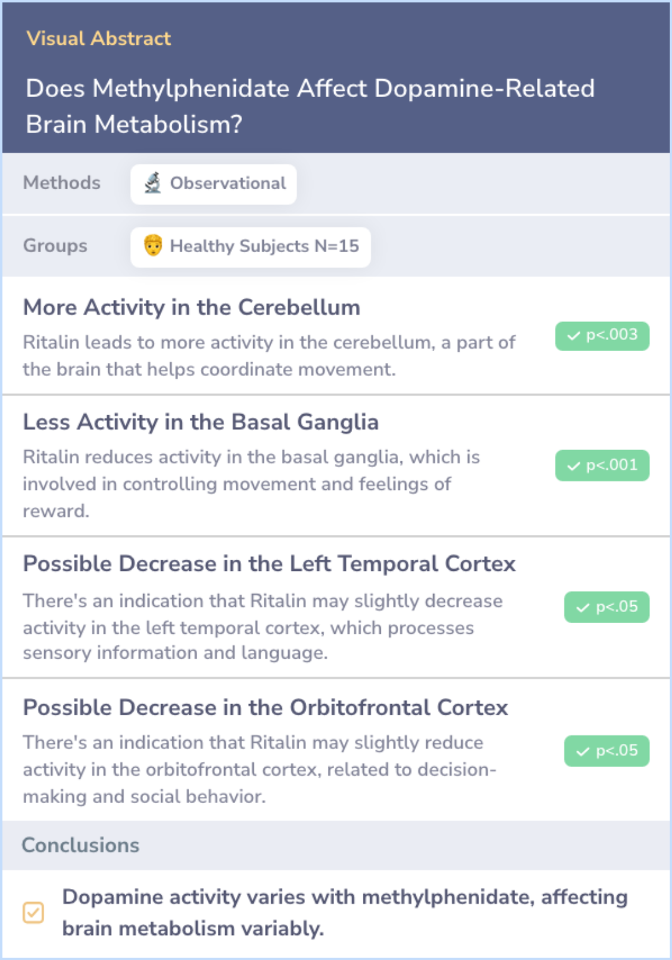Click the Methods row label
672x960 pixels.
pyautogui.click(x=62, y=183)
